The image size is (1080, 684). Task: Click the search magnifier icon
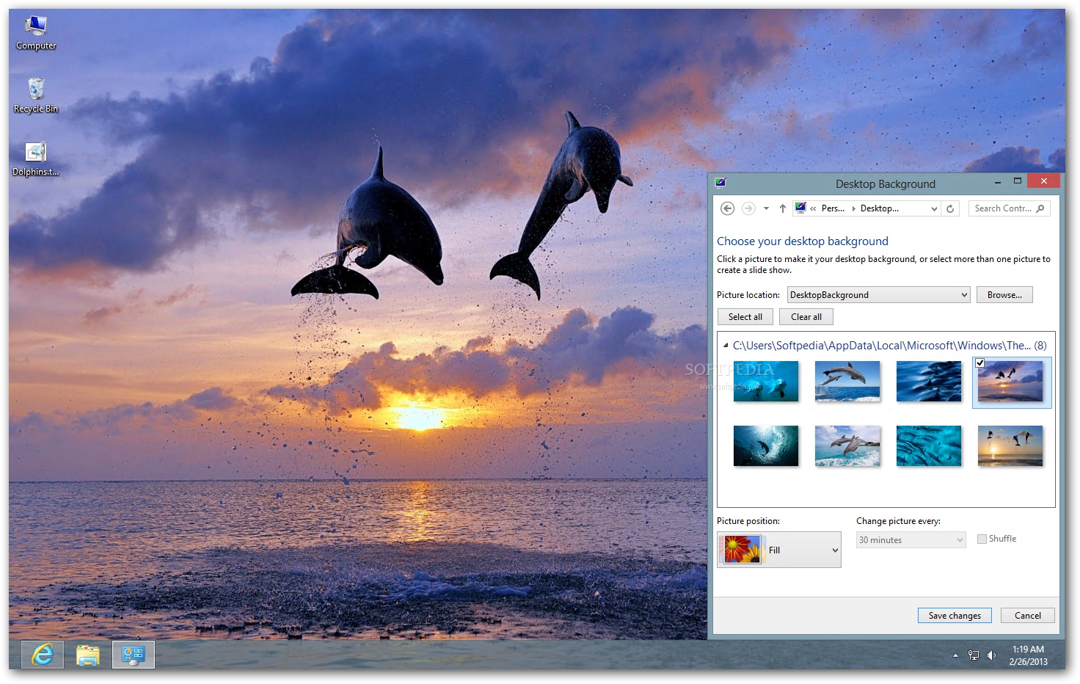(x=1040, y=208)
